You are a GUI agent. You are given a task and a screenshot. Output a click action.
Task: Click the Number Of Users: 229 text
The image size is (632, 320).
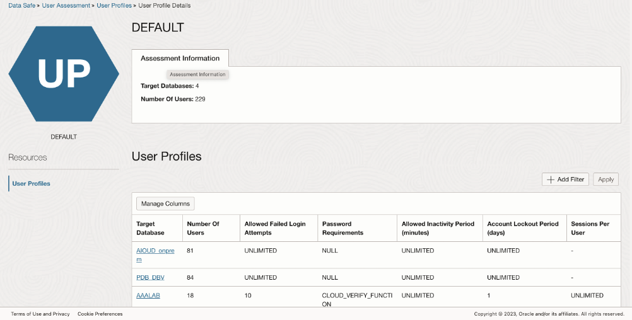coord(173,99)
